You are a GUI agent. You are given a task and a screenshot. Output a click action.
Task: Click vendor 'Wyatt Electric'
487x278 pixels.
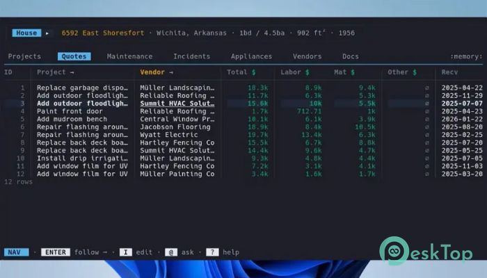click(168, 135)
